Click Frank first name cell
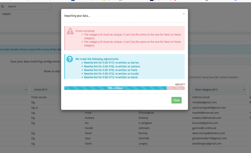 88,113
